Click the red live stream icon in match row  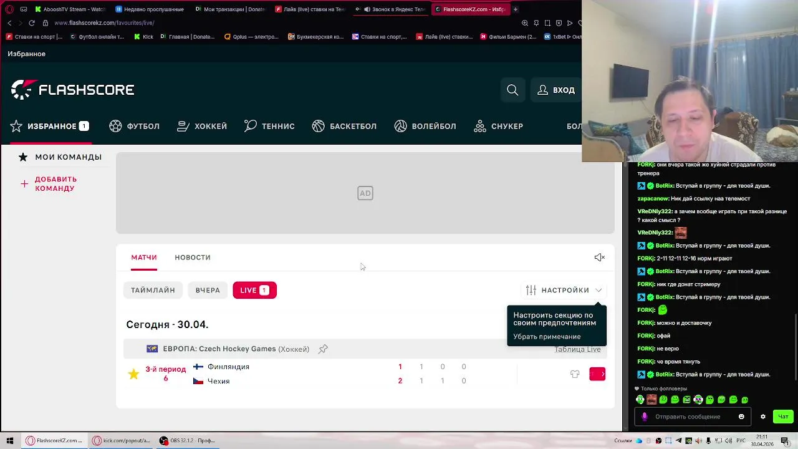(597, 374)
